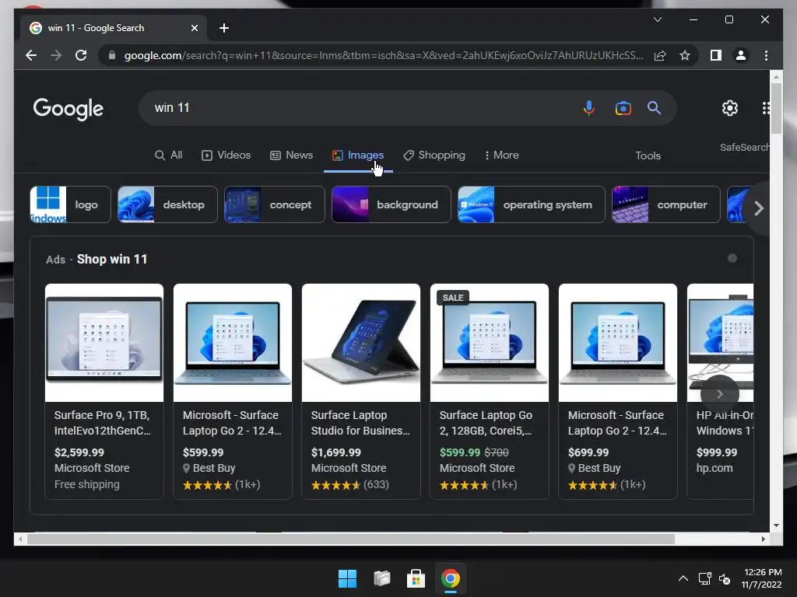
Task: Open $599.99 Surface Laptop Go 2 Best Buy image
Action: point(233,343)
